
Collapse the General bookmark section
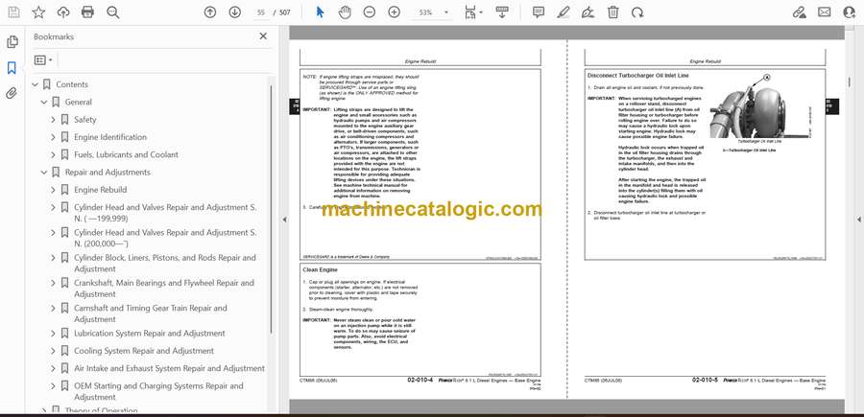pos(44,103)
